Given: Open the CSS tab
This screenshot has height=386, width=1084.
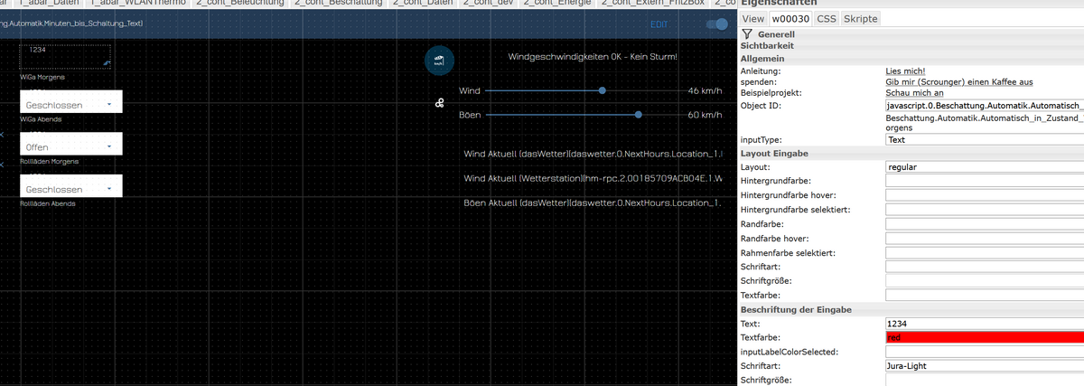Looking at the screenshot, I should (827, 18).
